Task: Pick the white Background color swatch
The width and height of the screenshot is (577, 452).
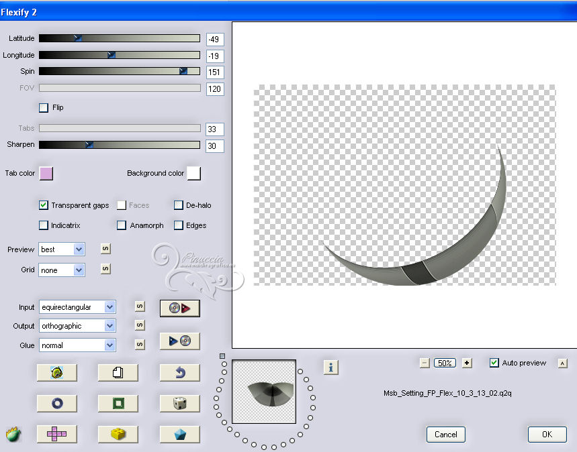Action: point(194,174)
